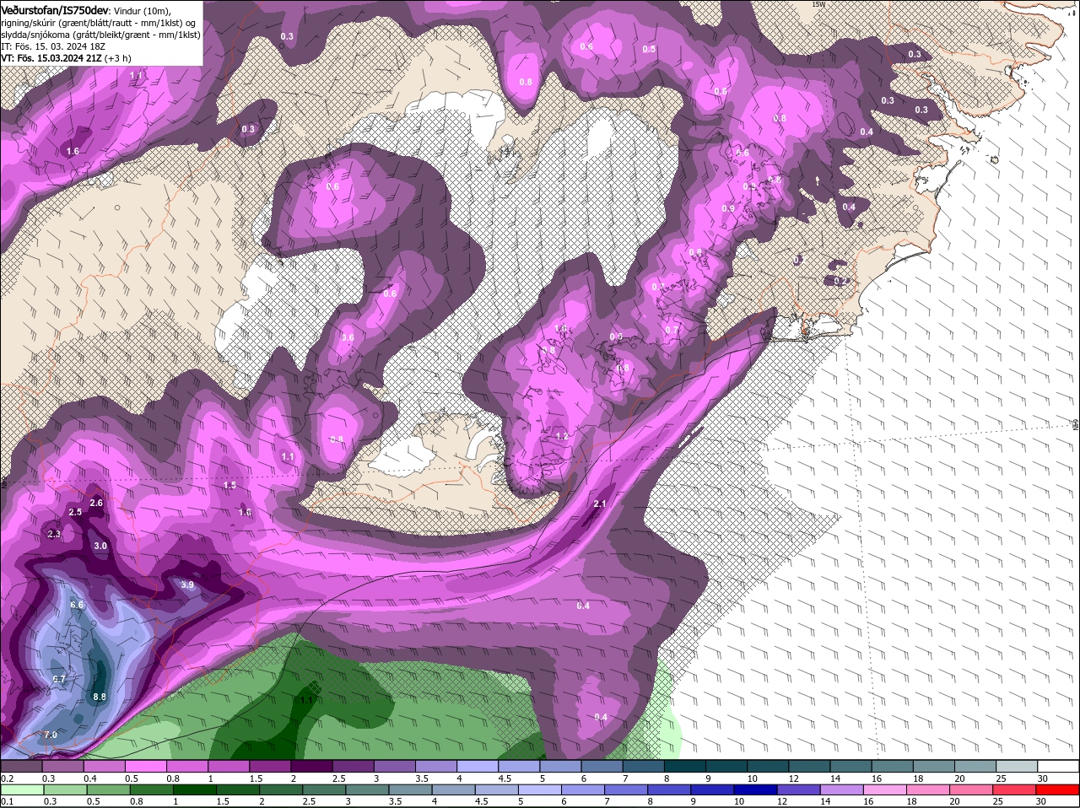Select the greyish purple 0.2 swatch in upper legend

pyautogui.click(x=21, y=766)
